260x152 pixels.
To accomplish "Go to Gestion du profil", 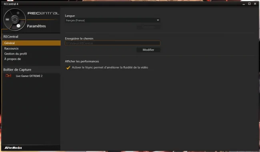I will 16,54.
